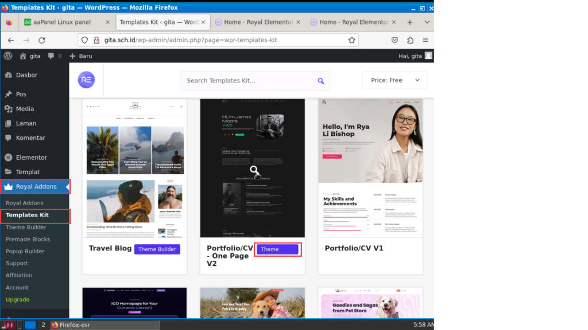Open a new browser tab with plus icon
The image size is (588, 330).
409,22
